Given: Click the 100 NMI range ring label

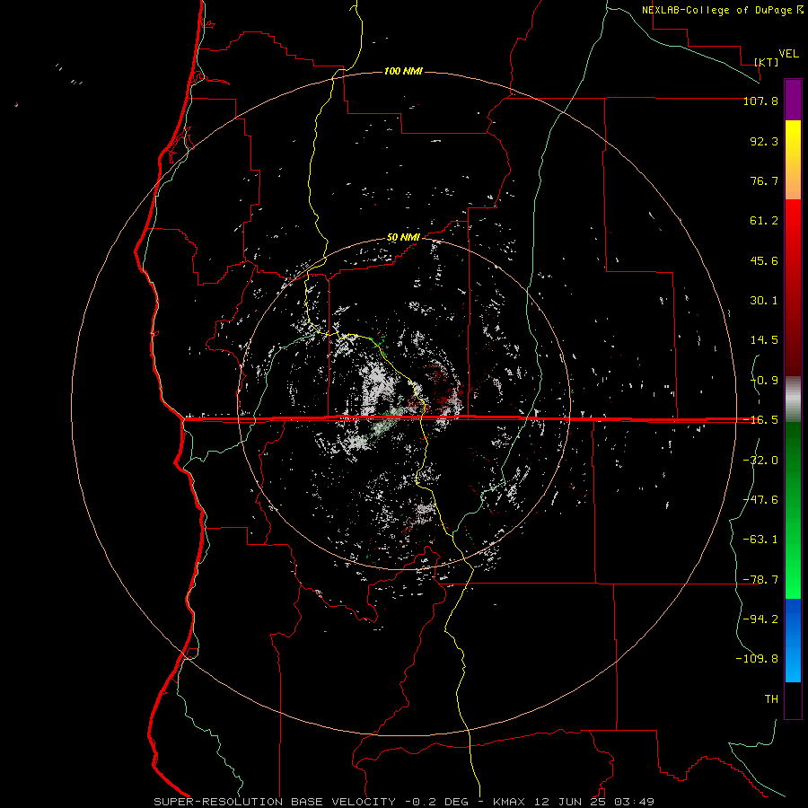Looking at the screenshot, I should click(x=403, y=71).
